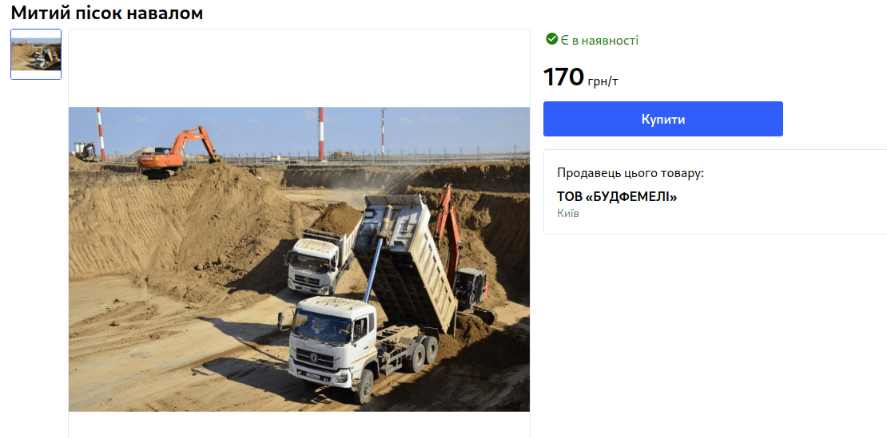The width and height of the screenshot is (887, 438).
Task: Click the center red-white striped mast
Action: point(321,134)
